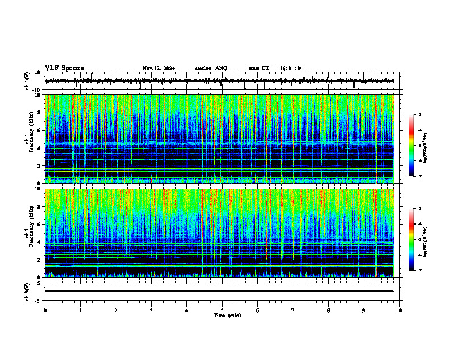Click the "station=ANG" header label
450x348 pixels.
pos(211,68)
